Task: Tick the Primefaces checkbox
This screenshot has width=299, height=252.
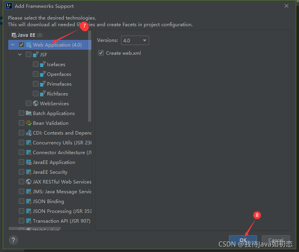Action: [36, 84]
